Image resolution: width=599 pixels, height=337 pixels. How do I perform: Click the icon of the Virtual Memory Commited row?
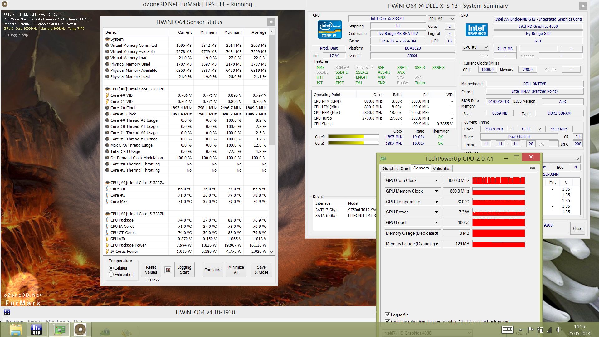[107, 45]
